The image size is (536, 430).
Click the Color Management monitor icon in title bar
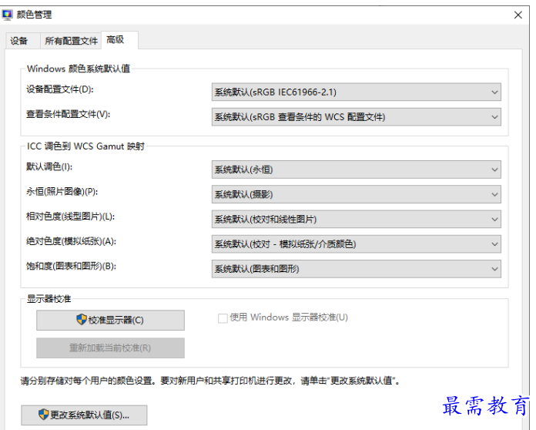point(8,15)
